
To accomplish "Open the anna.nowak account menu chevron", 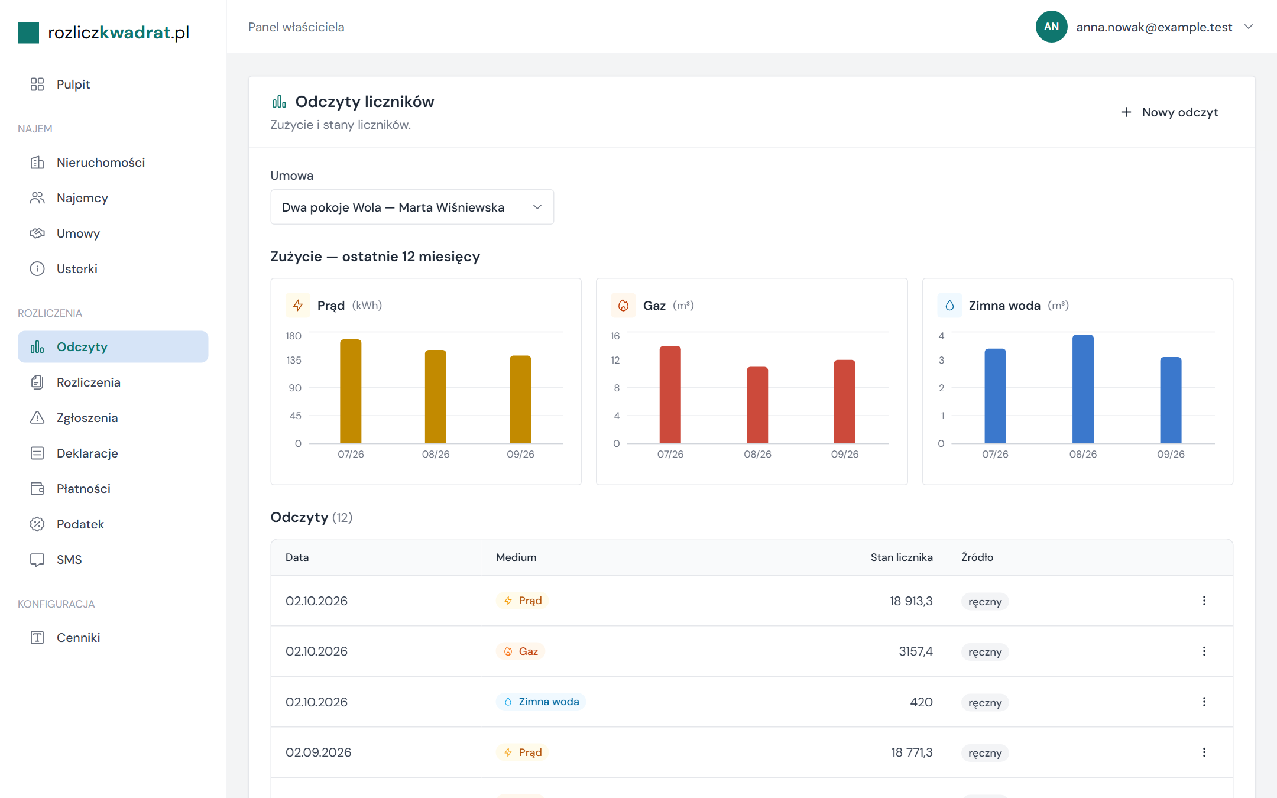I will coord(1249,27).
